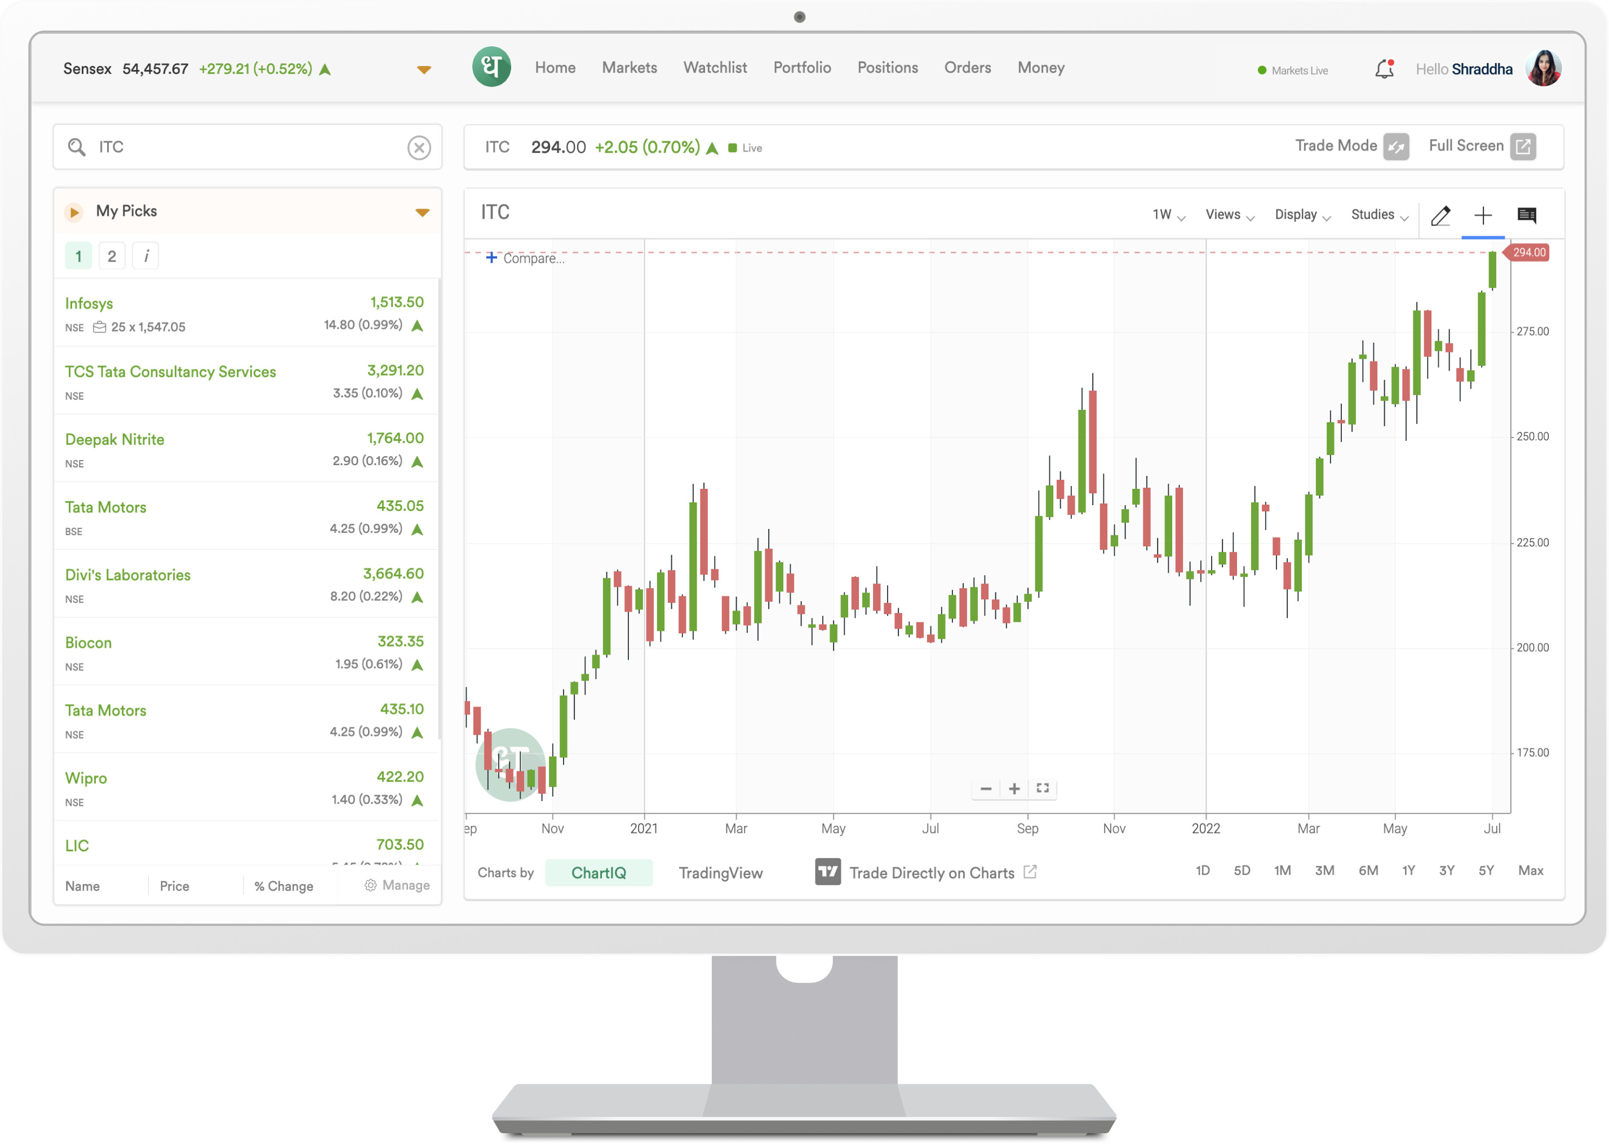Switch to watchlist page 2

click(x=111, y=257)
